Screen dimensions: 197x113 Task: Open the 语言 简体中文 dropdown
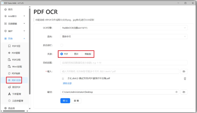point(124,36)
